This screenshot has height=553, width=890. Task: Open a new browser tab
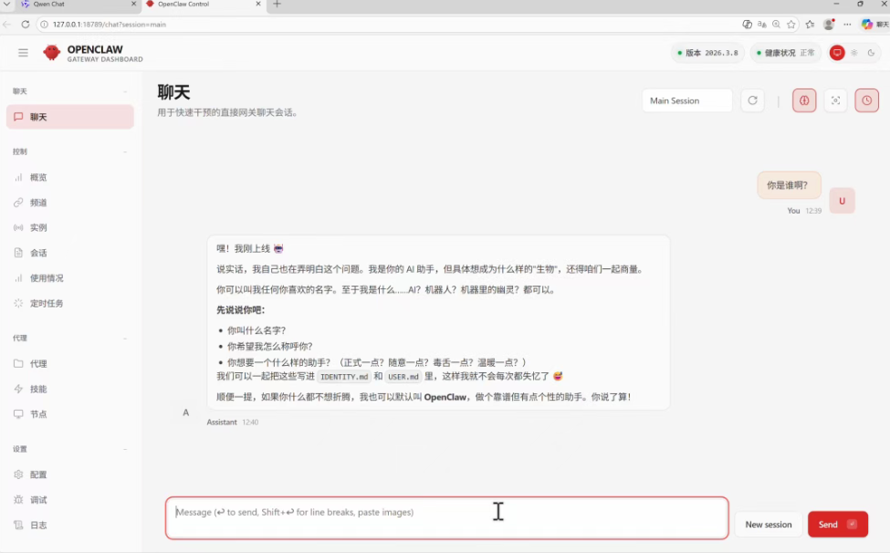277,4
